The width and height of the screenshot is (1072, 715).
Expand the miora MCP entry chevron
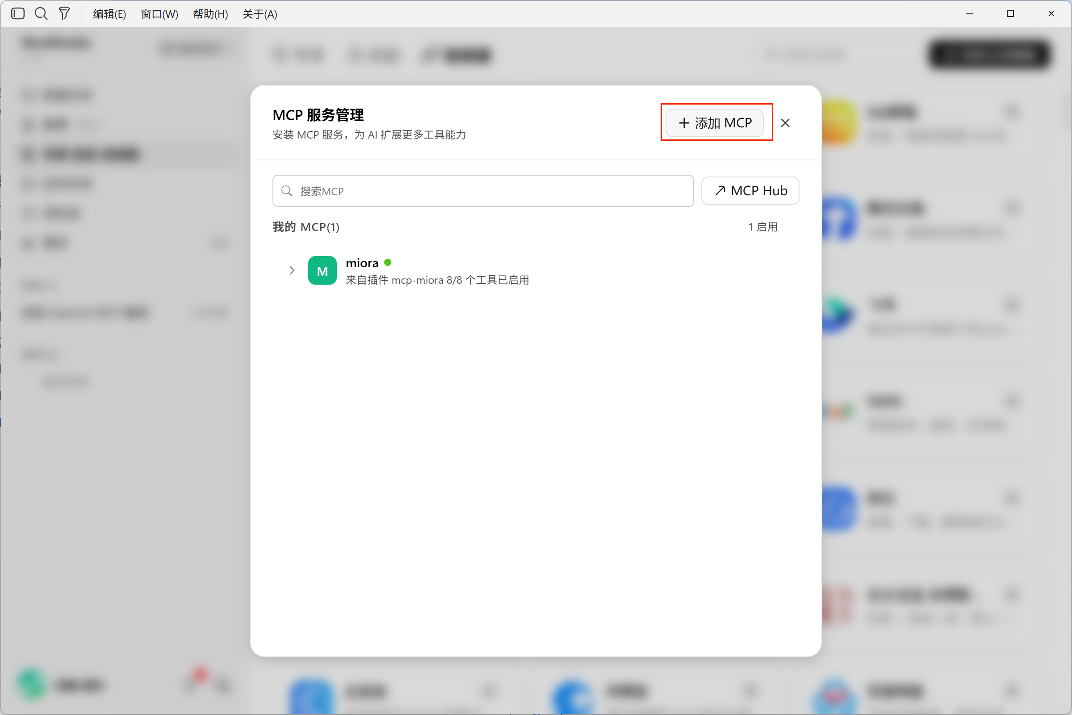pyautogui.click(x=292, y=270)
